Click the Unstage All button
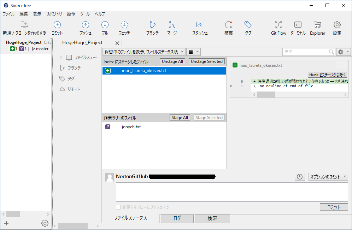The height and width of the screenshot is (230, 352). (x=172, y=61)
